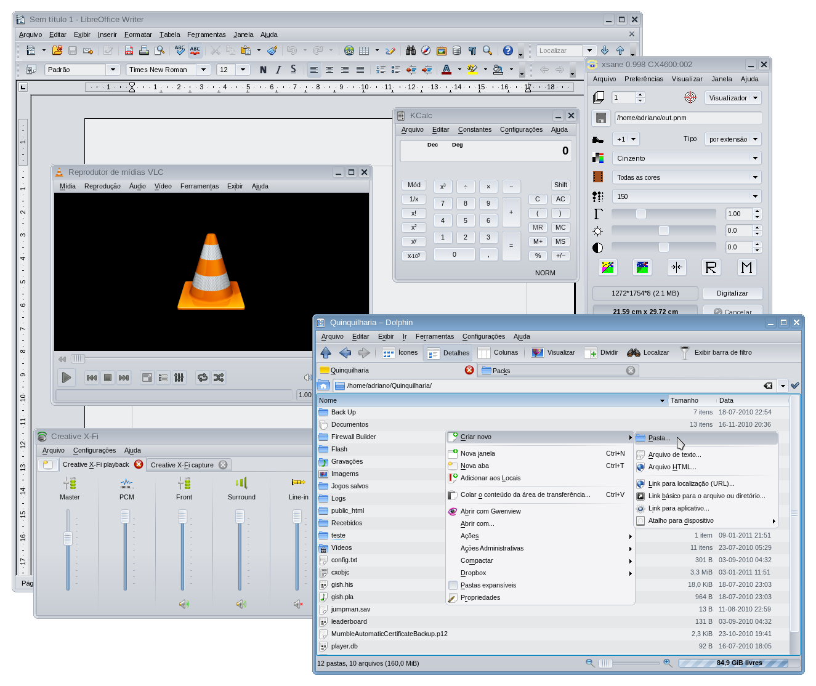Open Constantes menu in KCalc
This screenshot has height=686, width=816.
click(x=475, y=129)
